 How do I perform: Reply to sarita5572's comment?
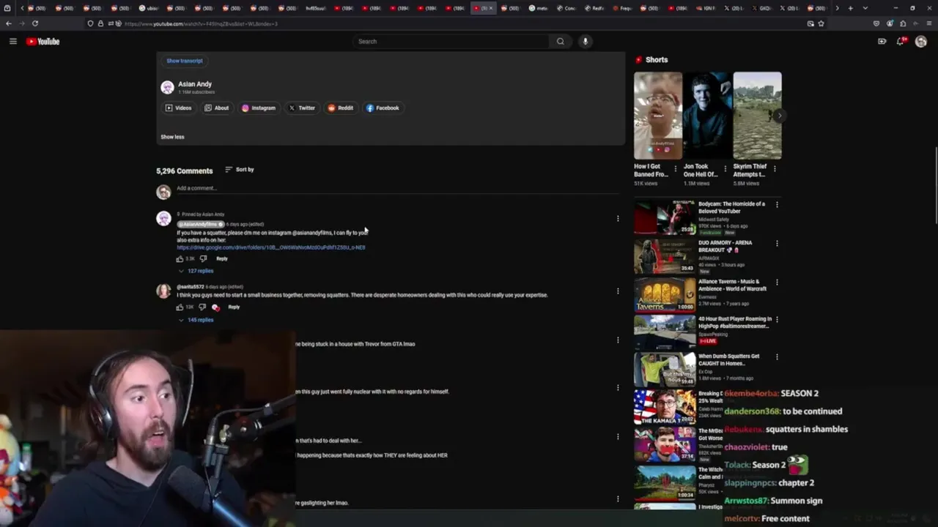(234, 307)
